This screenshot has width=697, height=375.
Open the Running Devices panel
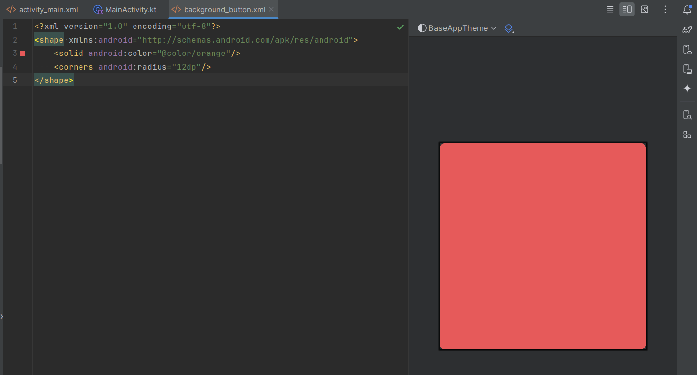pyautogui.click(x=687, y=69)
